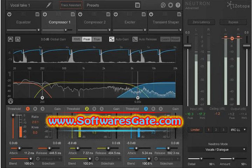The width and height of the screenshot is (252, 168).
Task: Click band 2 Release slider
Action: (x=108, y=148)
